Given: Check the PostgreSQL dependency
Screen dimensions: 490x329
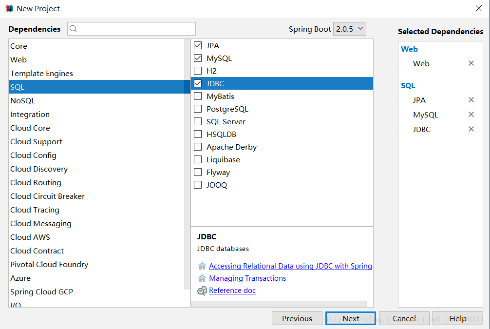Looking at the screenshot, I should pos(198,109).
